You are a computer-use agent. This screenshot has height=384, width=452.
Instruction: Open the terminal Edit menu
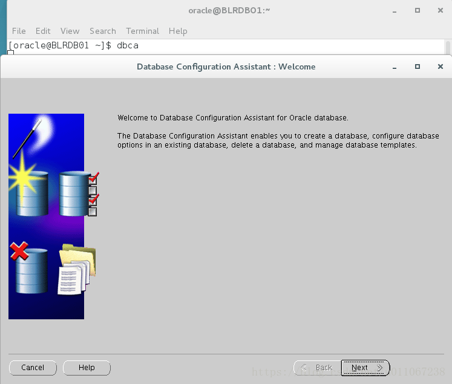click(x=43, y=31)
